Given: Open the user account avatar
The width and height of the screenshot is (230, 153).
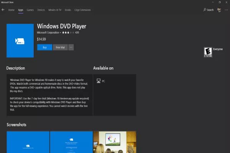Looking at the screenshot, I should (219, 10).
